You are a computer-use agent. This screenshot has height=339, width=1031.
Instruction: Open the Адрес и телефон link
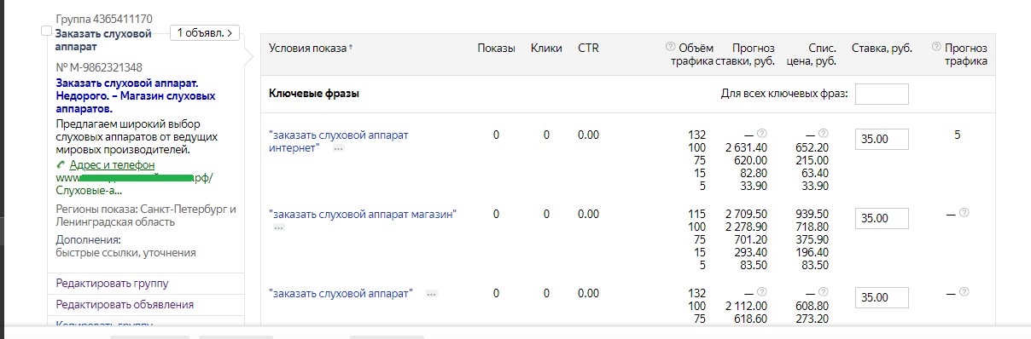[x=113, y=164]
